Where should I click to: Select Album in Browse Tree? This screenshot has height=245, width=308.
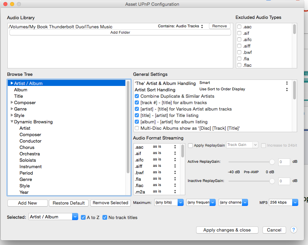coord(21,90)
